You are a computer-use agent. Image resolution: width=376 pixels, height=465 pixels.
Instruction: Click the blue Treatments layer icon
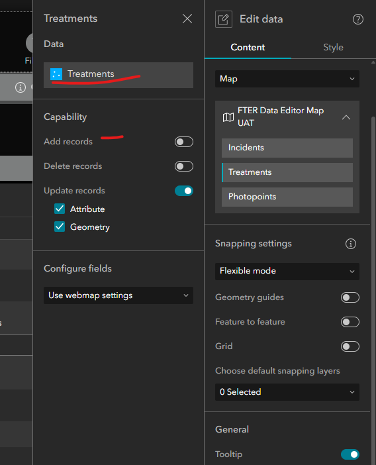[x=56, y=74]
